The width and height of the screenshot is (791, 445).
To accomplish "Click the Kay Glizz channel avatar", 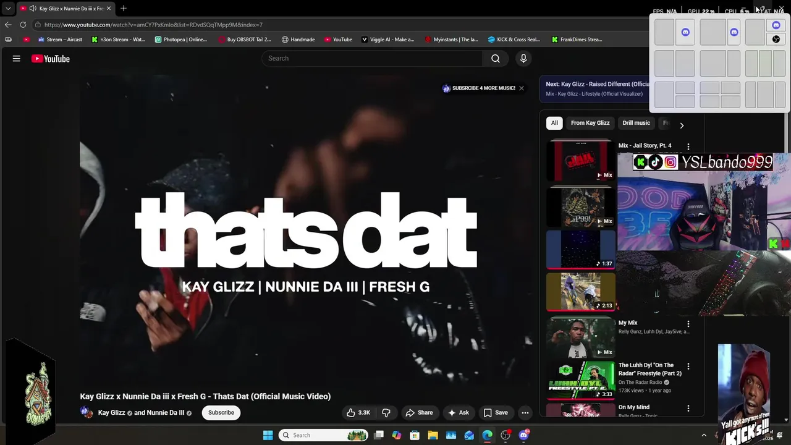I will 87,412.
